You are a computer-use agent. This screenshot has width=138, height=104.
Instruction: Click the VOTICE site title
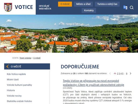(24, 7)
